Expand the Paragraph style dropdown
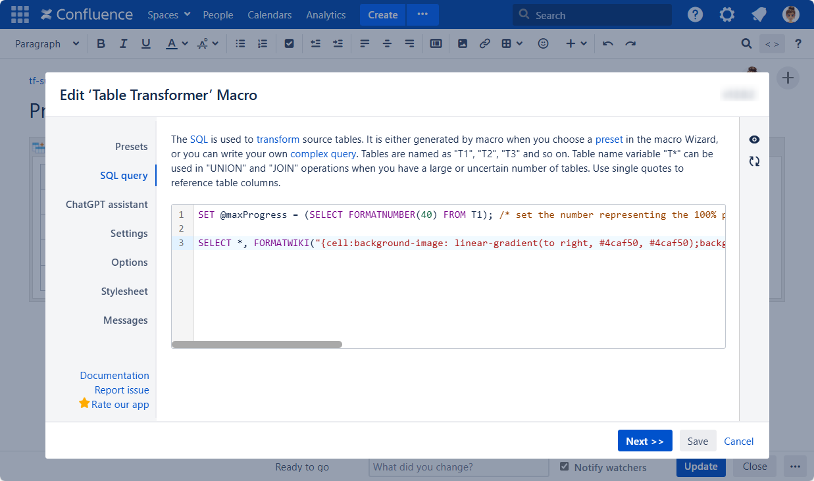814x481 pixels. [x=47, y=43]
